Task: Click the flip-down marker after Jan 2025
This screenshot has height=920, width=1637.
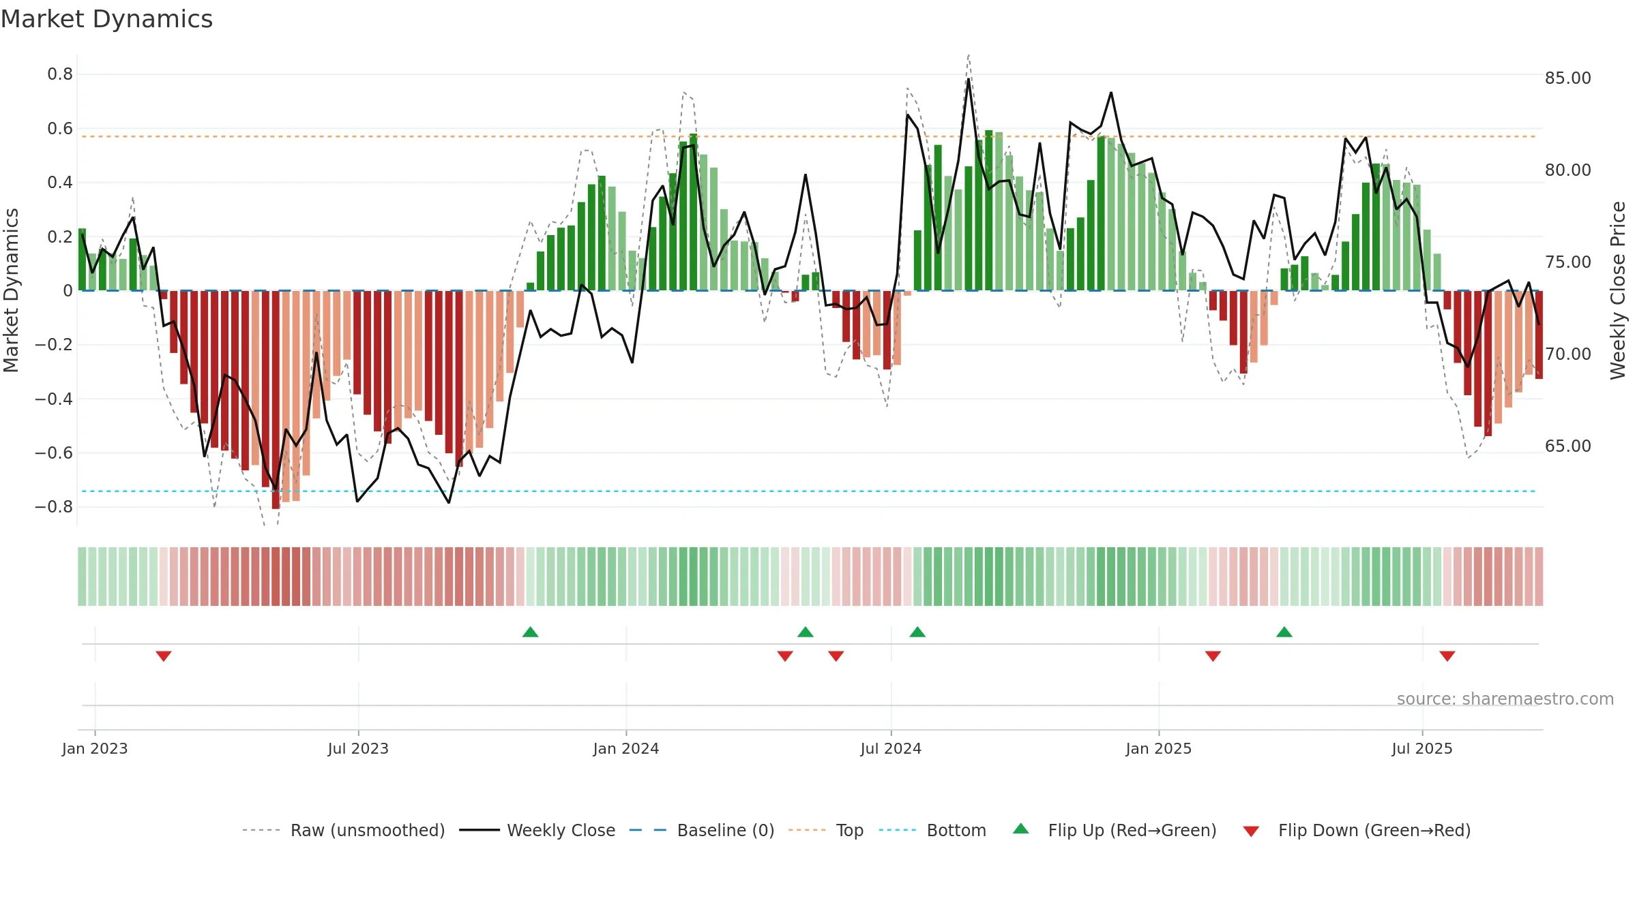Action: pyautogui.click(x=1213, y=656)
